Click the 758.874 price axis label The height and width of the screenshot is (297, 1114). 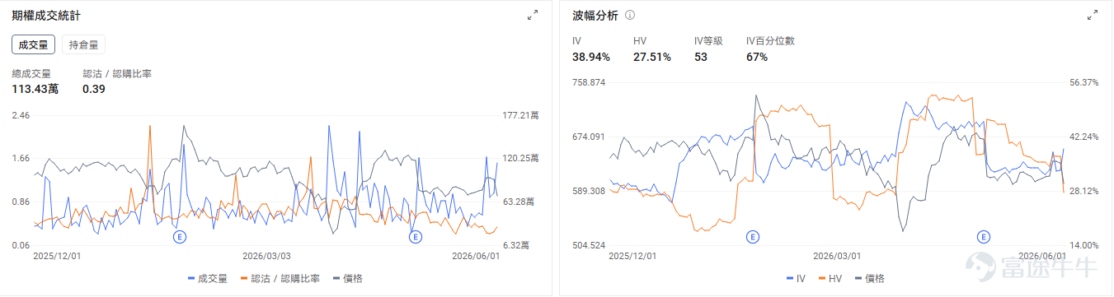click(588, 82)
